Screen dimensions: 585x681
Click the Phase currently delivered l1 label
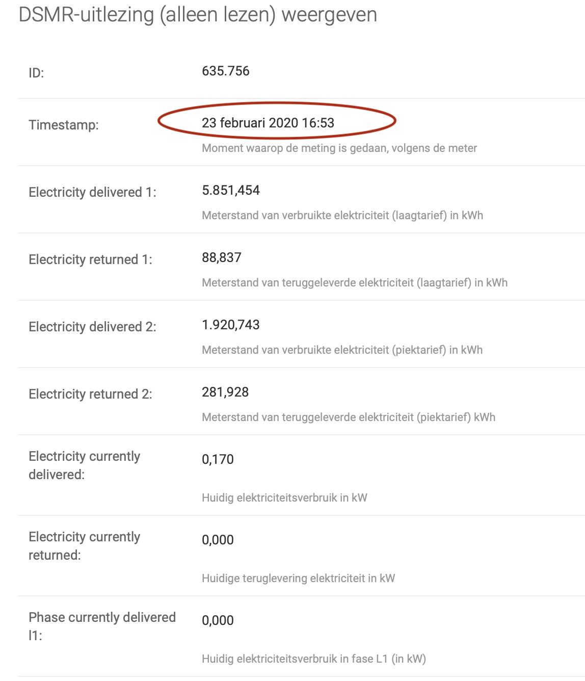(x=102, y=626)
